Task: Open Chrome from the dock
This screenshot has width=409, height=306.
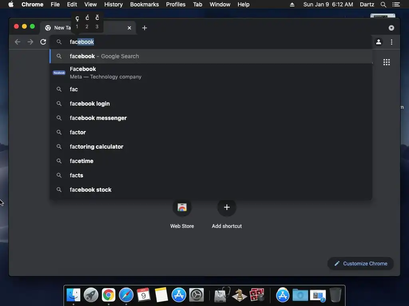Action: (x=109, y=295)
